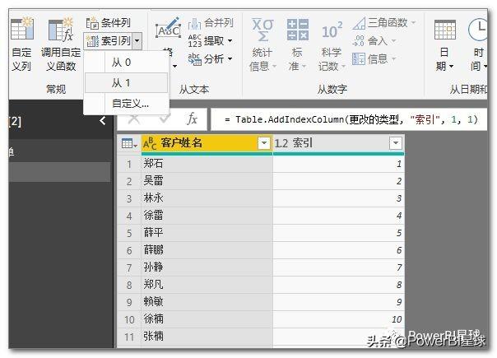This screenshot has height=358, width=497.
Task: Select the 客户姓名 column header
Action: point(207,143)
